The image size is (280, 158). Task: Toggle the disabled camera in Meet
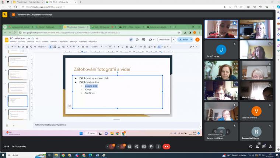coord(122,147)
